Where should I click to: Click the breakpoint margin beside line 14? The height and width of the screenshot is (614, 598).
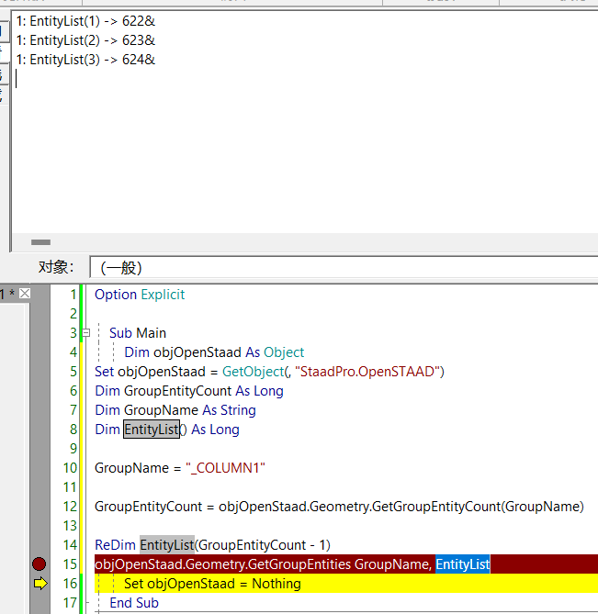39,545
